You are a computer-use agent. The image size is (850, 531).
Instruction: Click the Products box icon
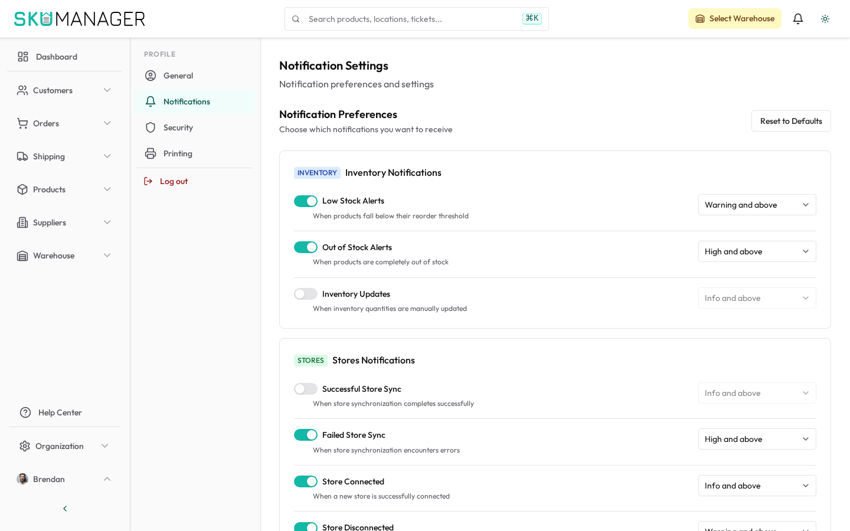(22, 189)
